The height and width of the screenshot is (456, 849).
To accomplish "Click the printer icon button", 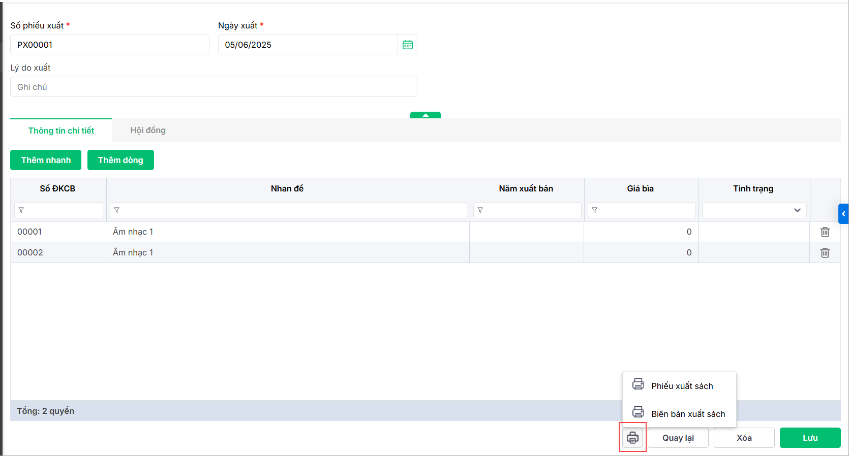I will tap(632, 438).
